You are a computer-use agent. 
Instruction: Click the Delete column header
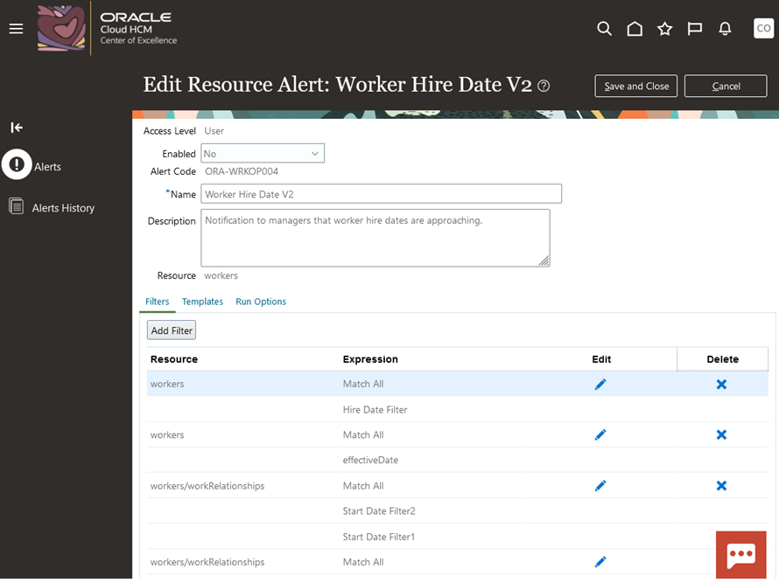(x=722, y=359)
